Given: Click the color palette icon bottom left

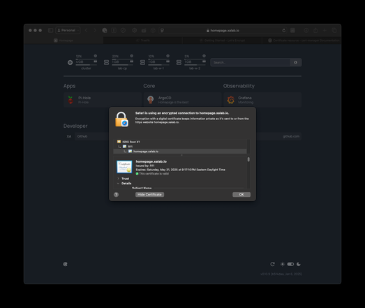Looking at the screenshot, I should [66, 264].
